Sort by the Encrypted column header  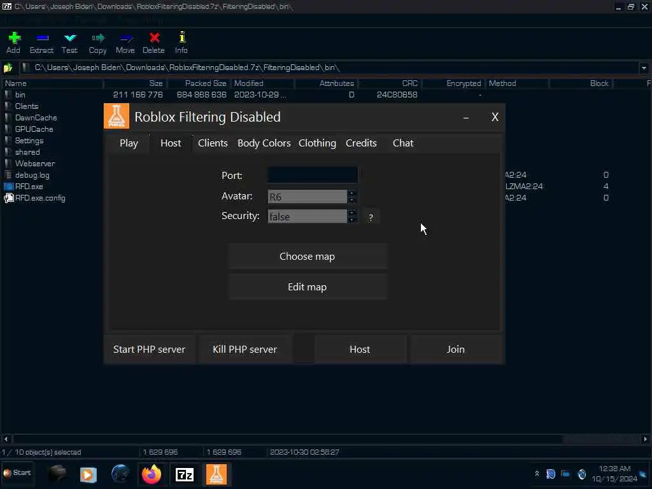click(x=454, y=83)
